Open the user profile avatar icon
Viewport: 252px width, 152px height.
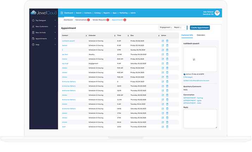coord(217,13)
